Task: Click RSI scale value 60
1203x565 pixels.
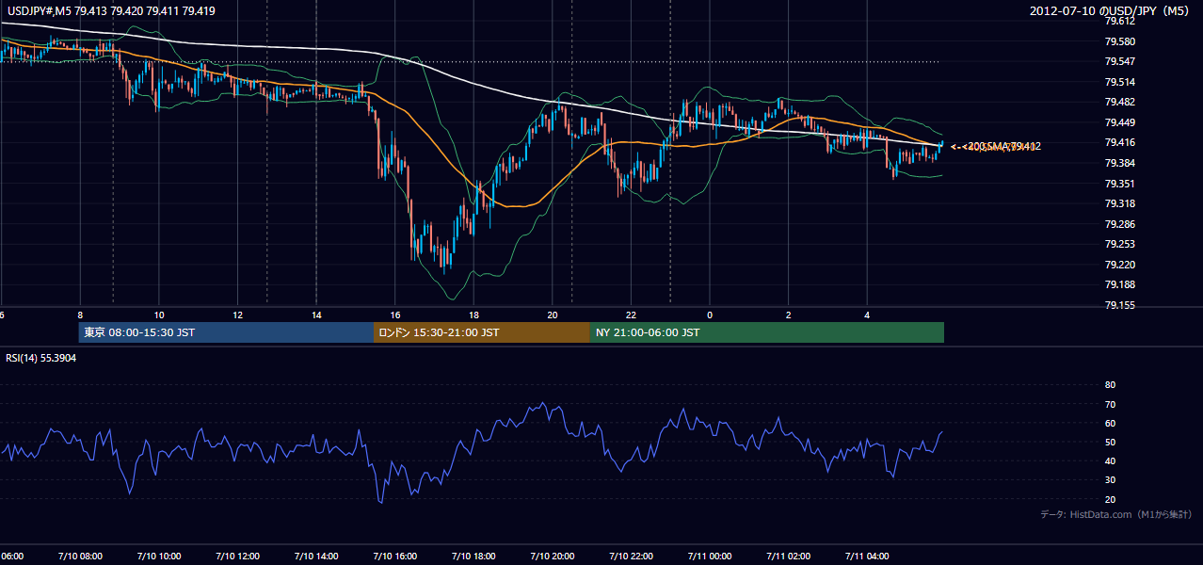Action: tap(1111, 423)
